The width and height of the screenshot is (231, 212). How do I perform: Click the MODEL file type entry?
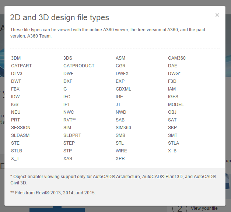click(176, 105)
